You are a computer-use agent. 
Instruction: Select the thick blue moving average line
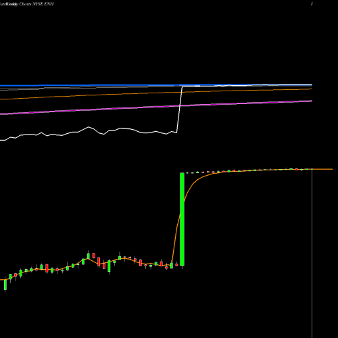point(156,85)
